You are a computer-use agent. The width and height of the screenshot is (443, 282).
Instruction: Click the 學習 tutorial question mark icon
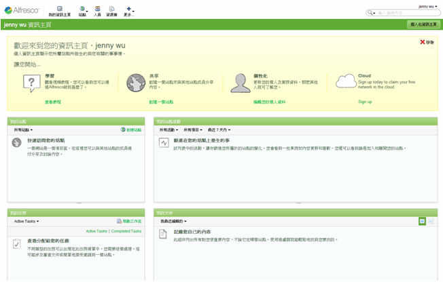[x=32, y=83]
